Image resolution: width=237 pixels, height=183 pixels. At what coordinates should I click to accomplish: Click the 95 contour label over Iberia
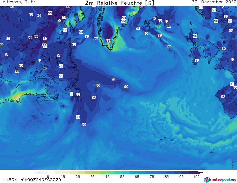pyautogui.click(x=223, y=97)
